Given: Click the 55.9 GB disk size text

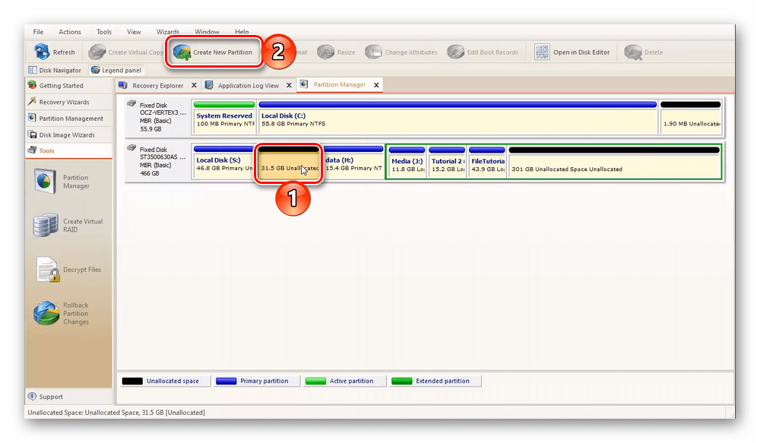Looking at the screenshot, I should (x=150, y=129).
